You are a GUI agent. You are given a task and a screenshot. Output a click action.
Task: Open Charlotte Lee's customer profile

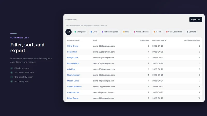pos(73,92)
